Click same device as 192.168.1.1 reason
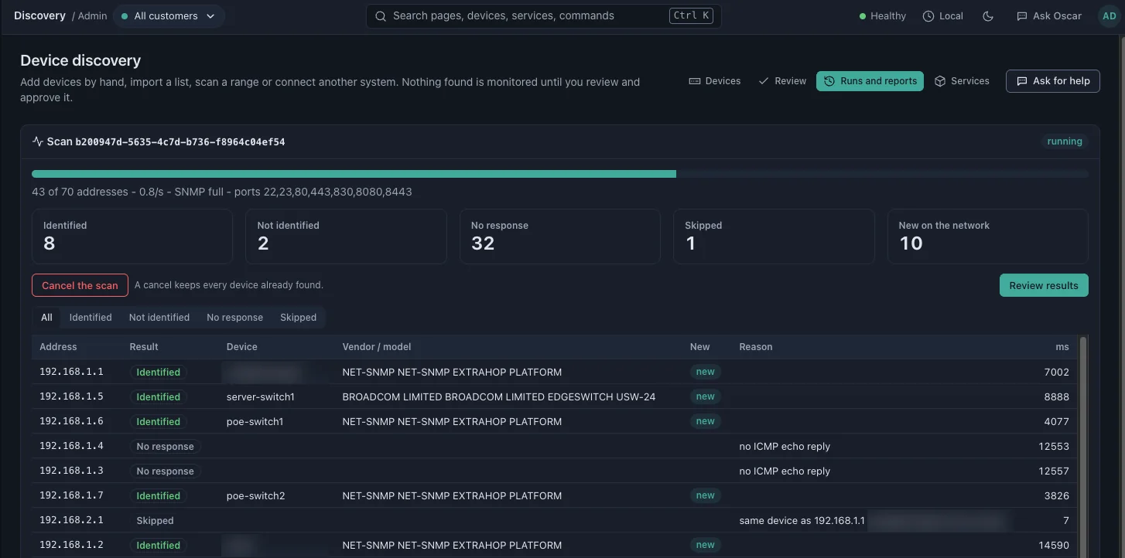1125x558 pixels. (x=802, y=520)
